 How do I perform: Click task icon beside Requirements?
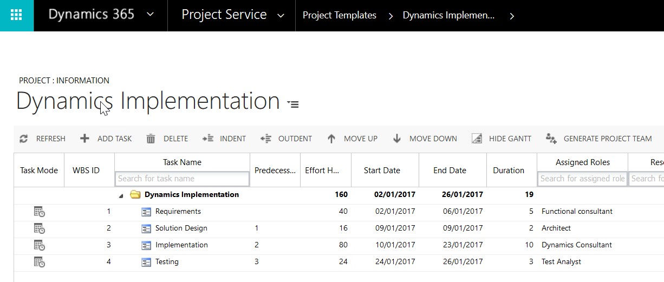coord(146,212)
